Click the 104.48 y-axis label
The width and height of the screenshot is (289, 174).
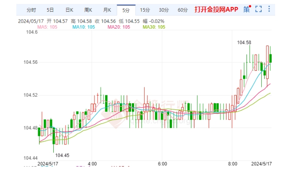30,128
